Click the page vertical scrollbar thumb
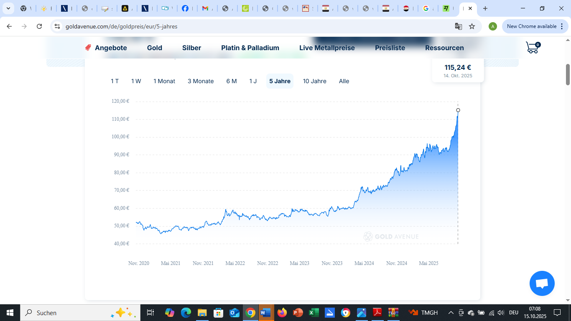This screenshot has height=321, width=571. 568,74
